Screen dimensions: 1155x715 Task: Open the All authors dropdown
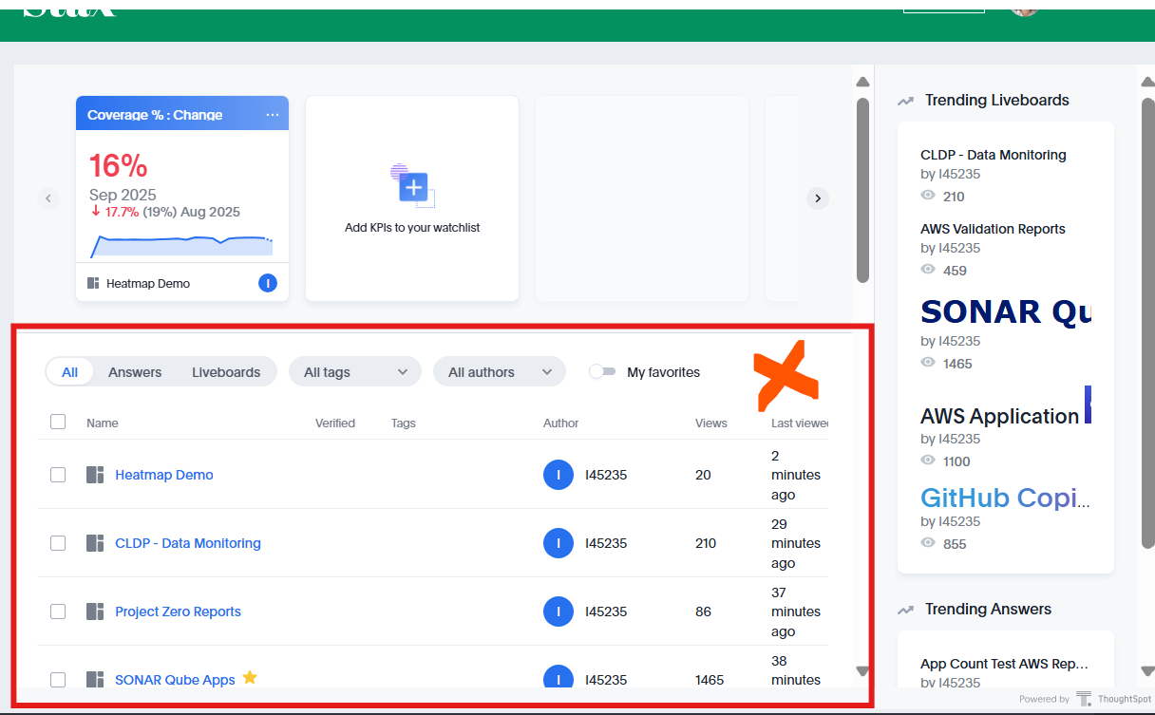[500, 372]
